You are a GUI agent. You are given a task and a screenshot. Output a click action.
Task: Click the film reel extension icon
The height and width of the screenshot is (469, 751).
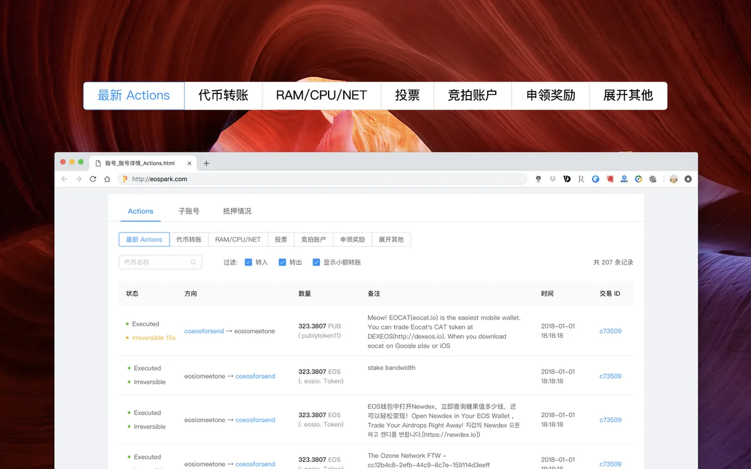click(652, 179)
